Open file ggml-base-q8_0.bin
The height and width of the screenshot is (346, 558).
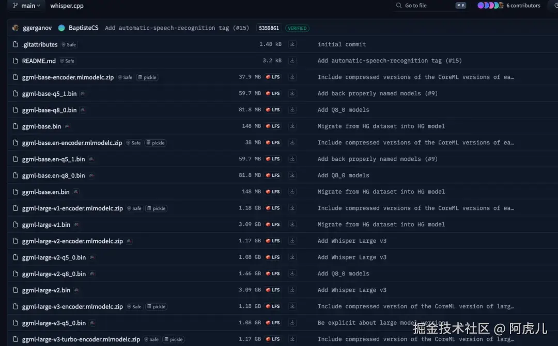[x=49, y=110]
